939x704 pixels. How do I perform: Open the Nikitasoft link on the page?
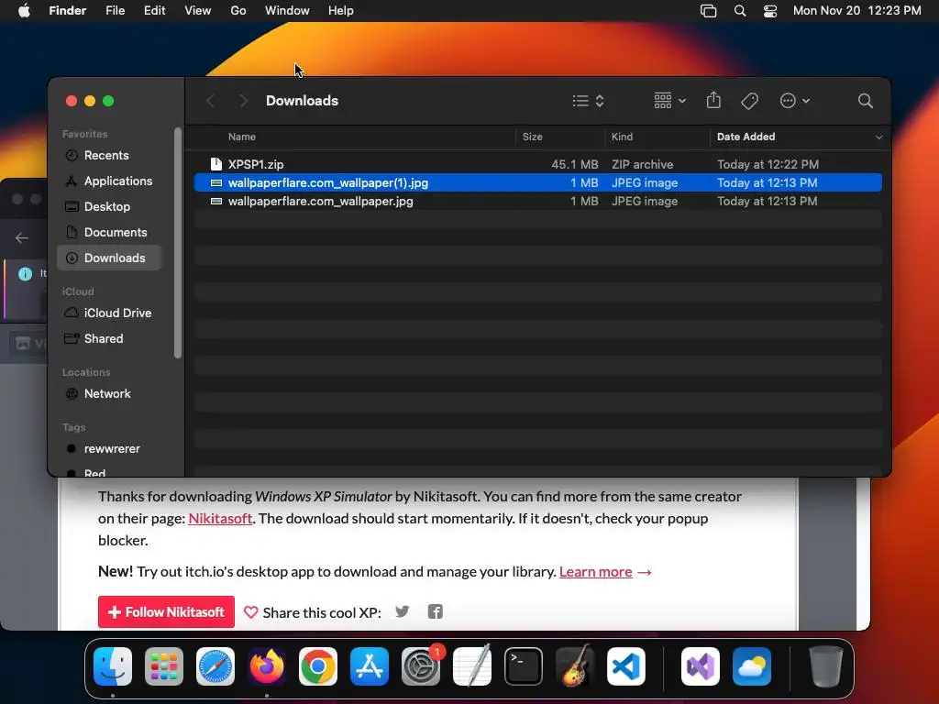click(220, 519)
